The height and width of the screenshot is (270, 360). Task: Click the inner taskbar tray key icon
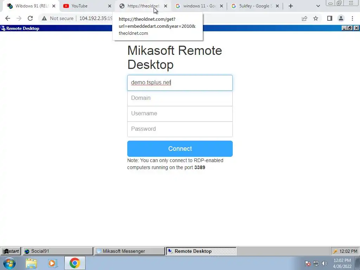click(x=335, y=251)
